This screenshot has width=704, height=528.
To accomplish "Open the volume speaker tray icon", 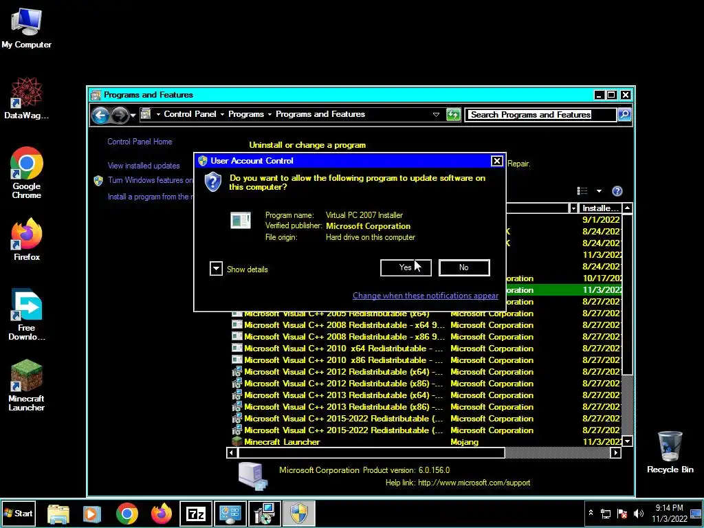I will (638, 513).
